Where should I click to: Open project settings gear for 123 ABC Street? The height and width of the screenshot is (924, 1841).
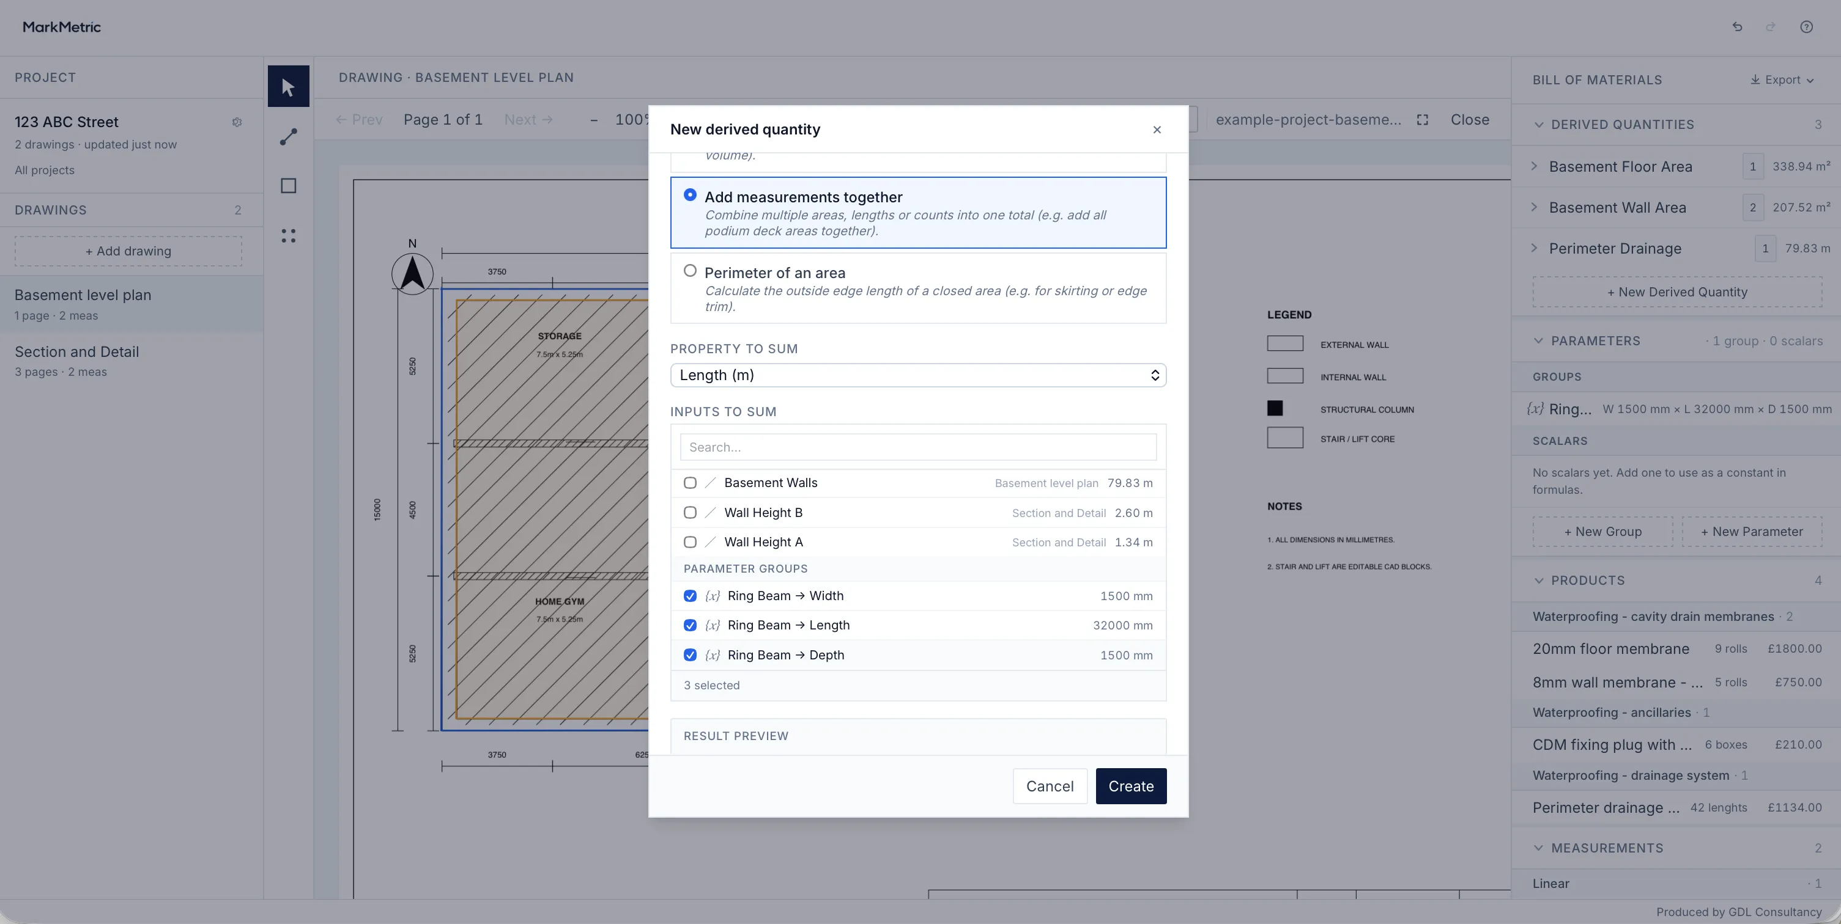click(x=237, y=122)
